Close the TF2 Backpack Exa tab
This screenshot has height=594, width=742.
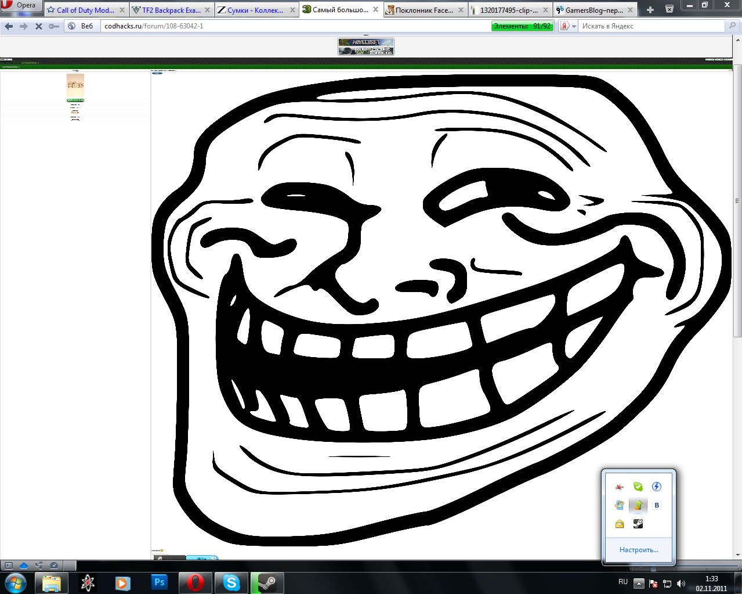(207, 10)
